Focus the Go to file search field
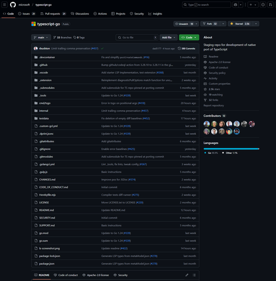The height and width of the screenshot is (281, 276). point(137,38)
